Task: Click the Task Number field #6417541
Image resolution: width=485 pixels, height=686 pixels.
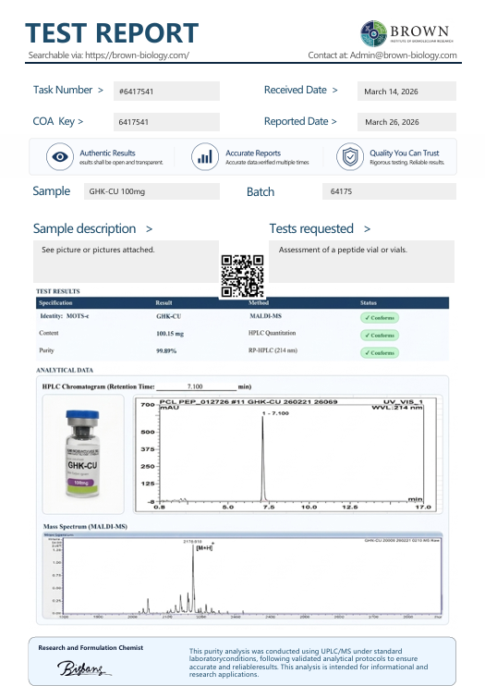Action: click(166, 91)
